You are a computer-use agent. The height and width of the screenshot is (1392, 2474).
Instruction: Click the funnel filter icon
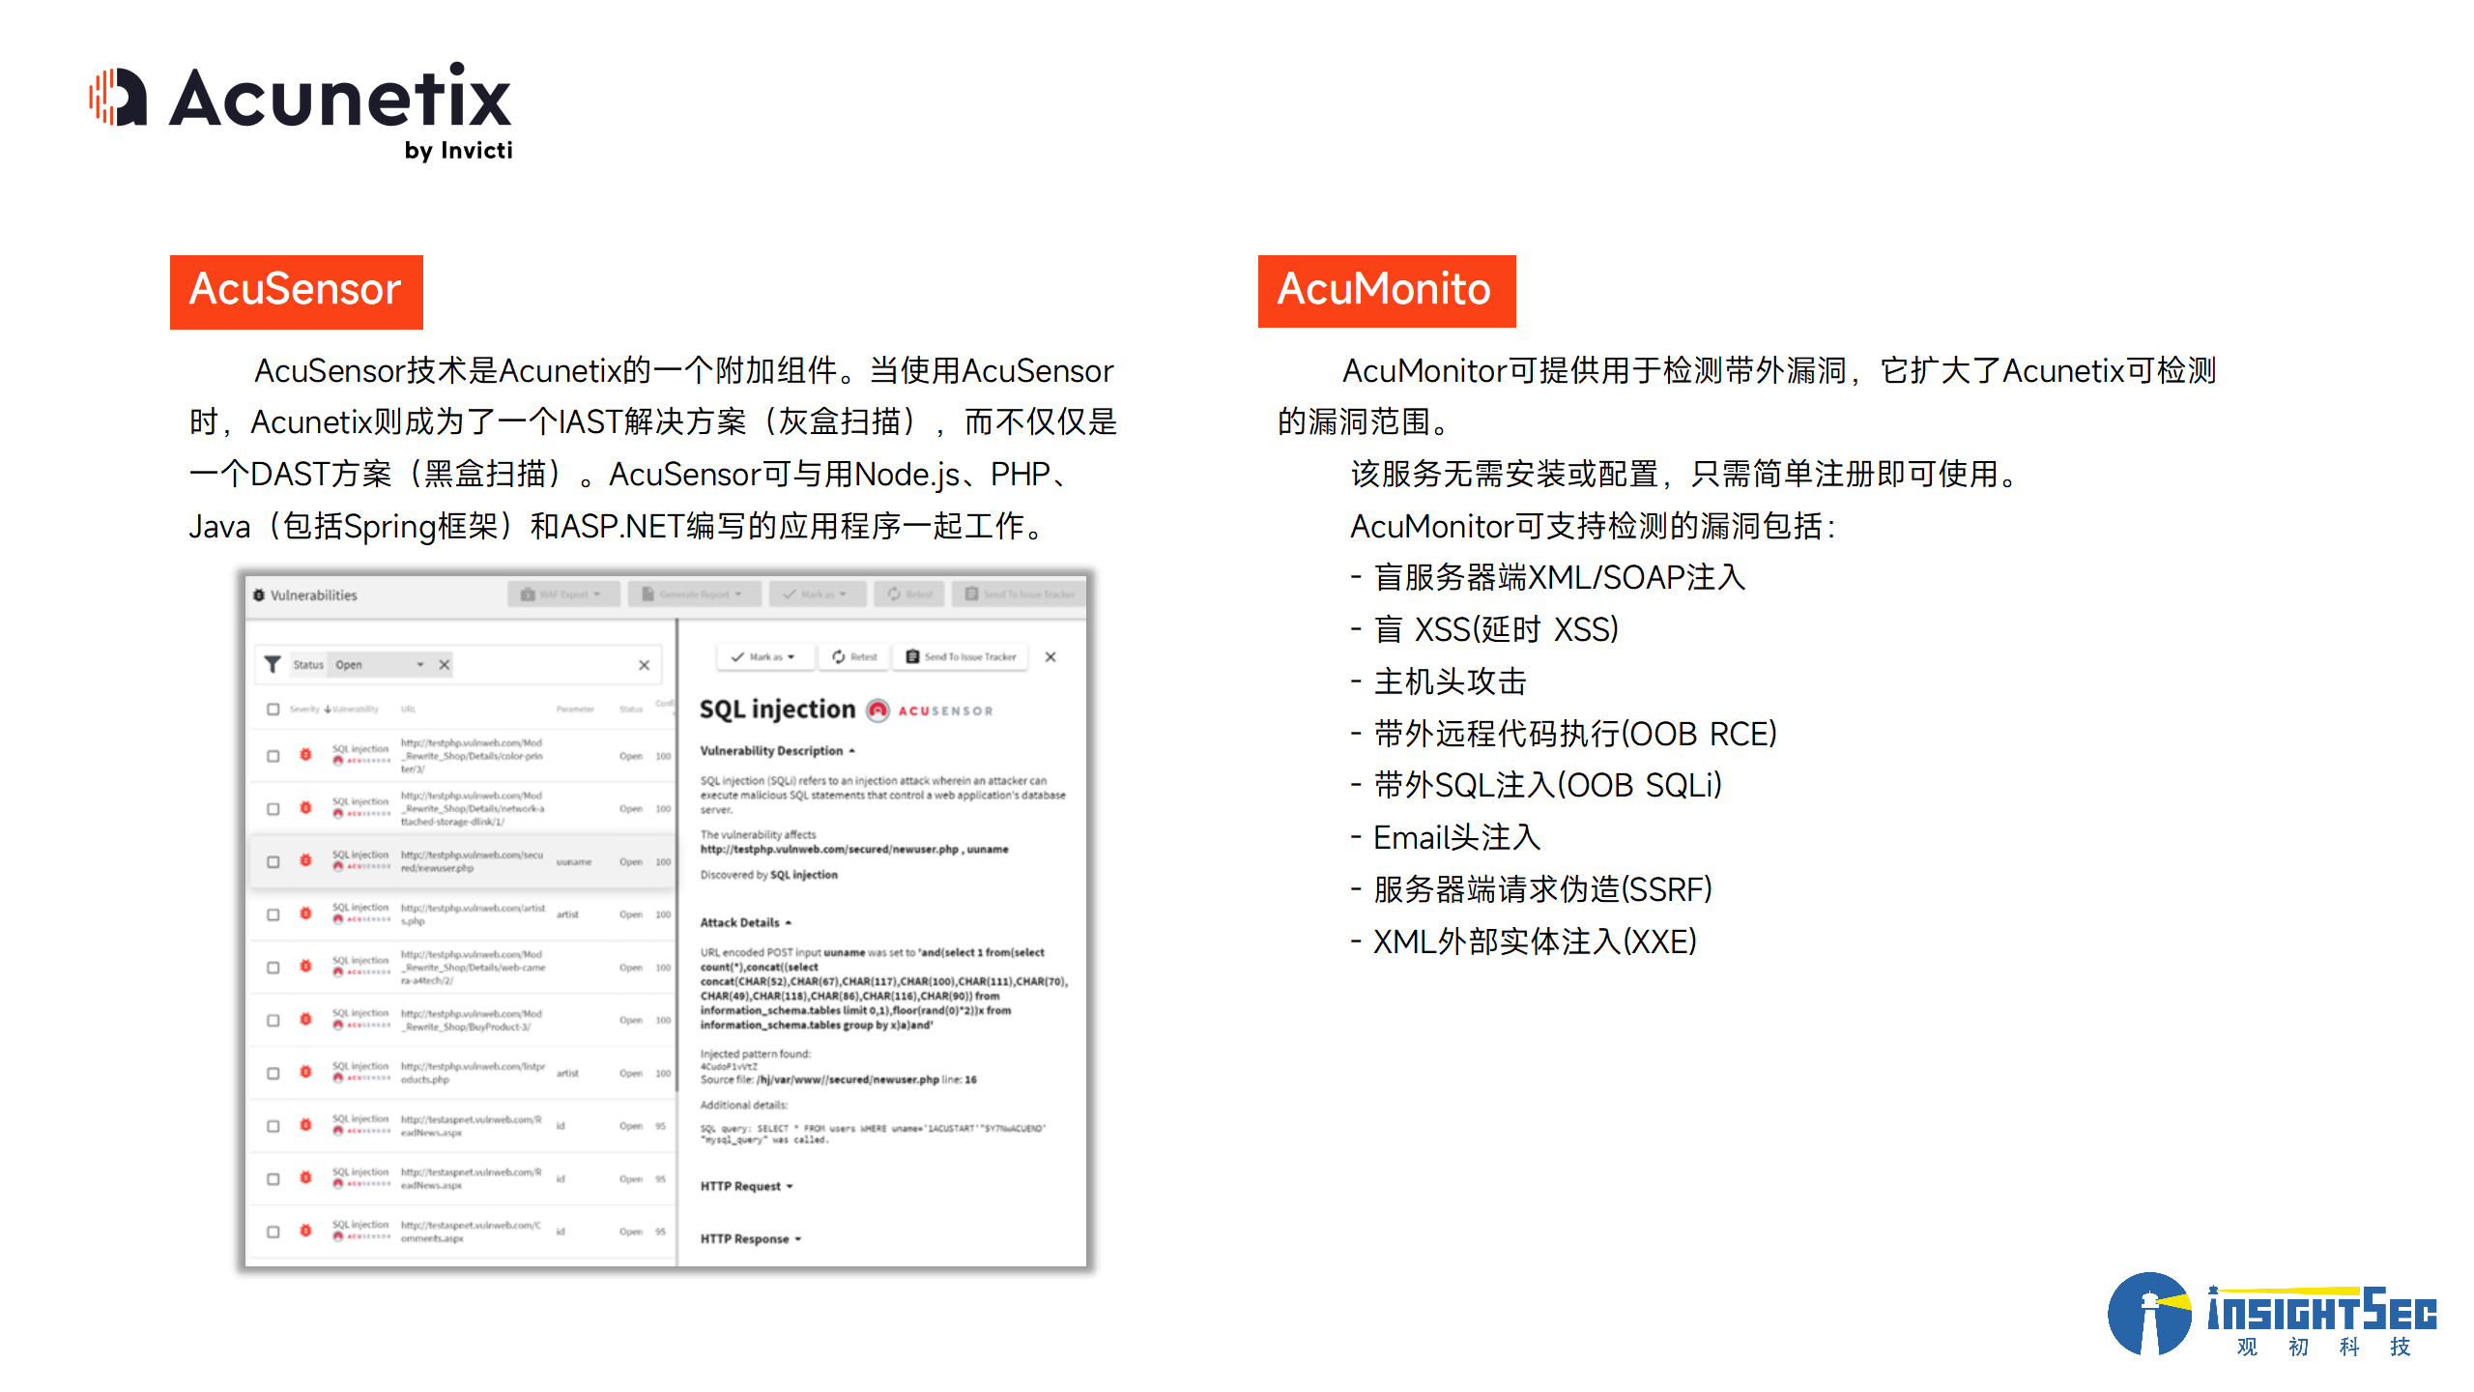(x=273, y=665)
